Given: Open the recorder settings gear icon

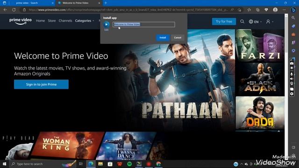Looking at the screenshot, I should 292,94.
